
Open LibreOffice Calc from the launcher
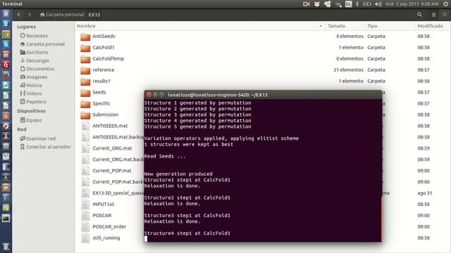click(6, 96)
